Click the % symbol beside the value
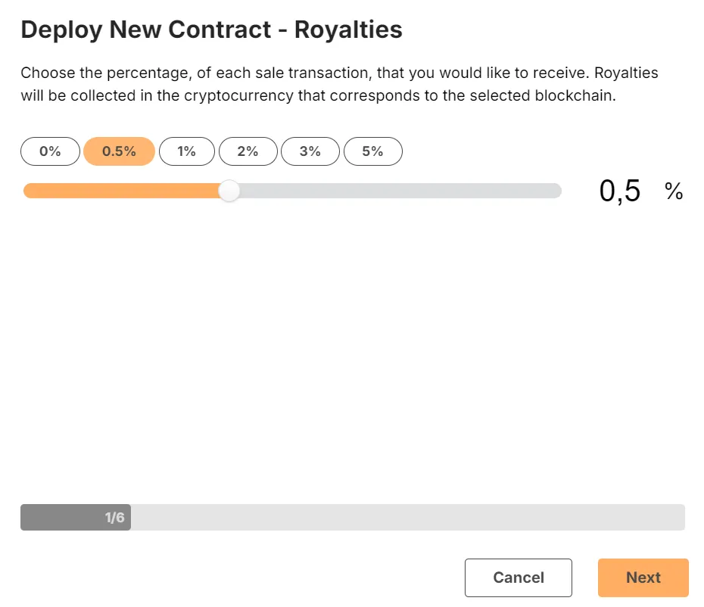The height and width of the screenshot is (607, 704). [x=674, y=191]
